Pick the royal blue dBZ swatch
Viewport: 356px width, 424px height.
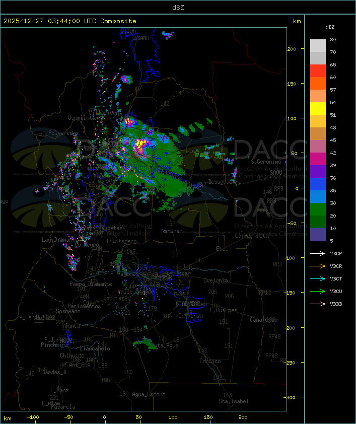(x=318, y=184)
